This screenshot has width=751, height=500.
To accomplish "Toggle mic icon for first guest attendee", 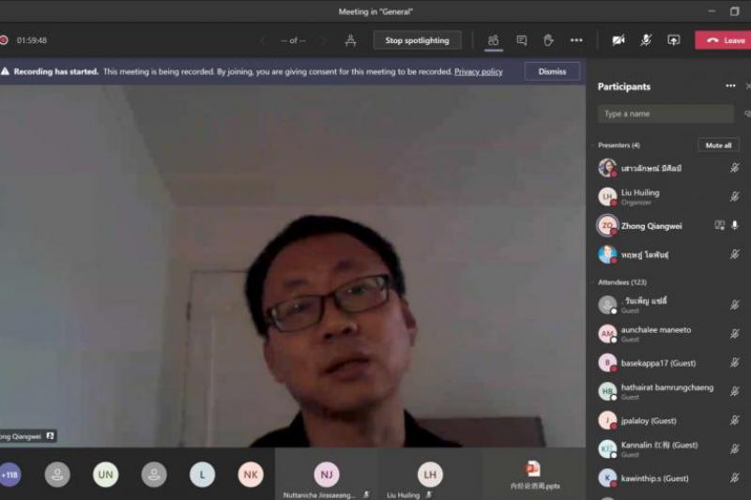I will pos(735,305).
